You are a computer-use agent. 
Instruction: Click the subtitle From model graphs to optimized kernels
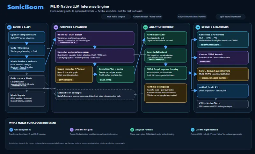click(x=96, y=11)
